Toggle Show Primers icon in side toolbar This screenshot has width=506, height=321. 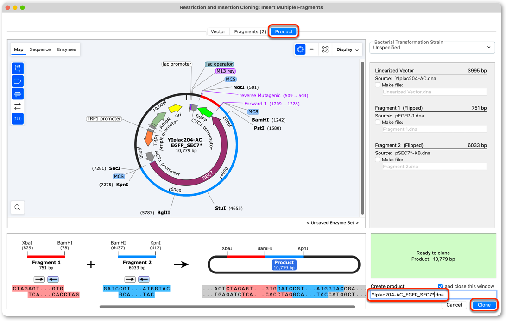18,94
